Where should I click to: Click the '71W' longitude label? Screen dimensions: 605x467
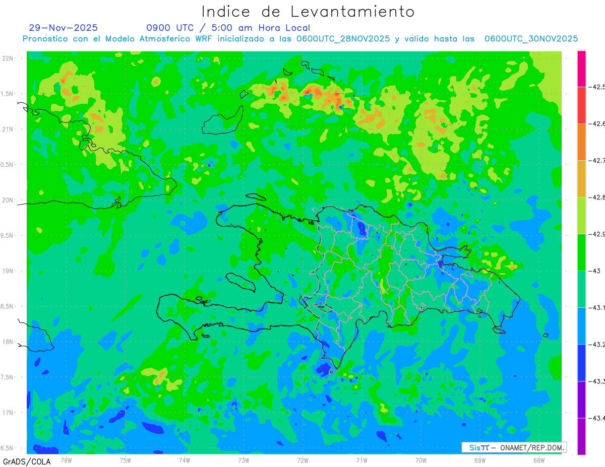[361, 460]
